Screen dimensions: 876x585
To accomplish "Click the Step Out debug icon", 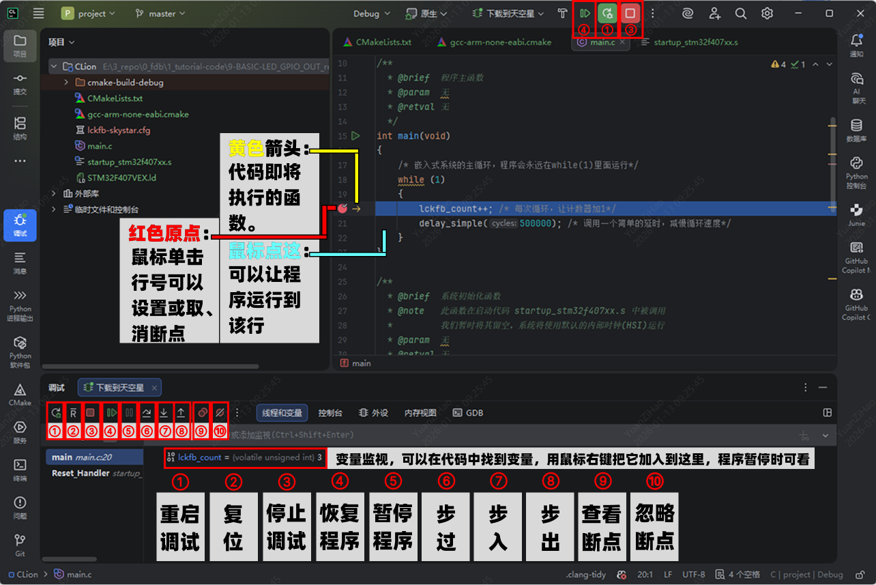I will (182, 412).
